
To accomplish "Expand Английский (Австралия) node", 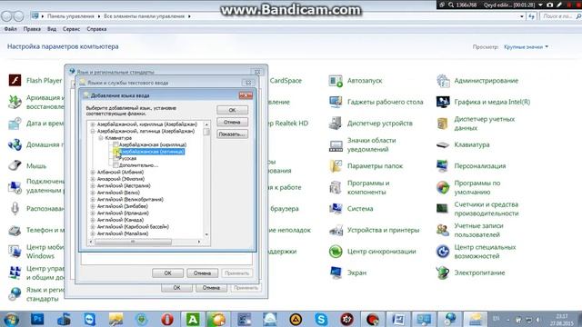I will pos(93,185).
